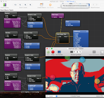The width and height of the screenshot is (104, 98).
Task: Go back with the Back arrow
Action: [94, 5]
